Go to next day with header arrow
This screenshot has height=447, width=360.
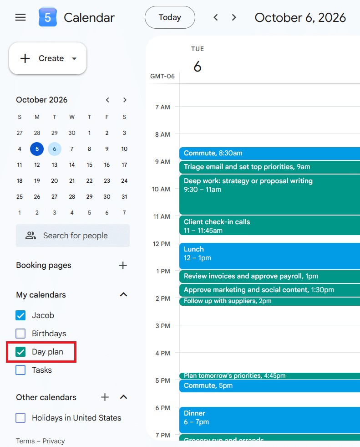point(234,17)
